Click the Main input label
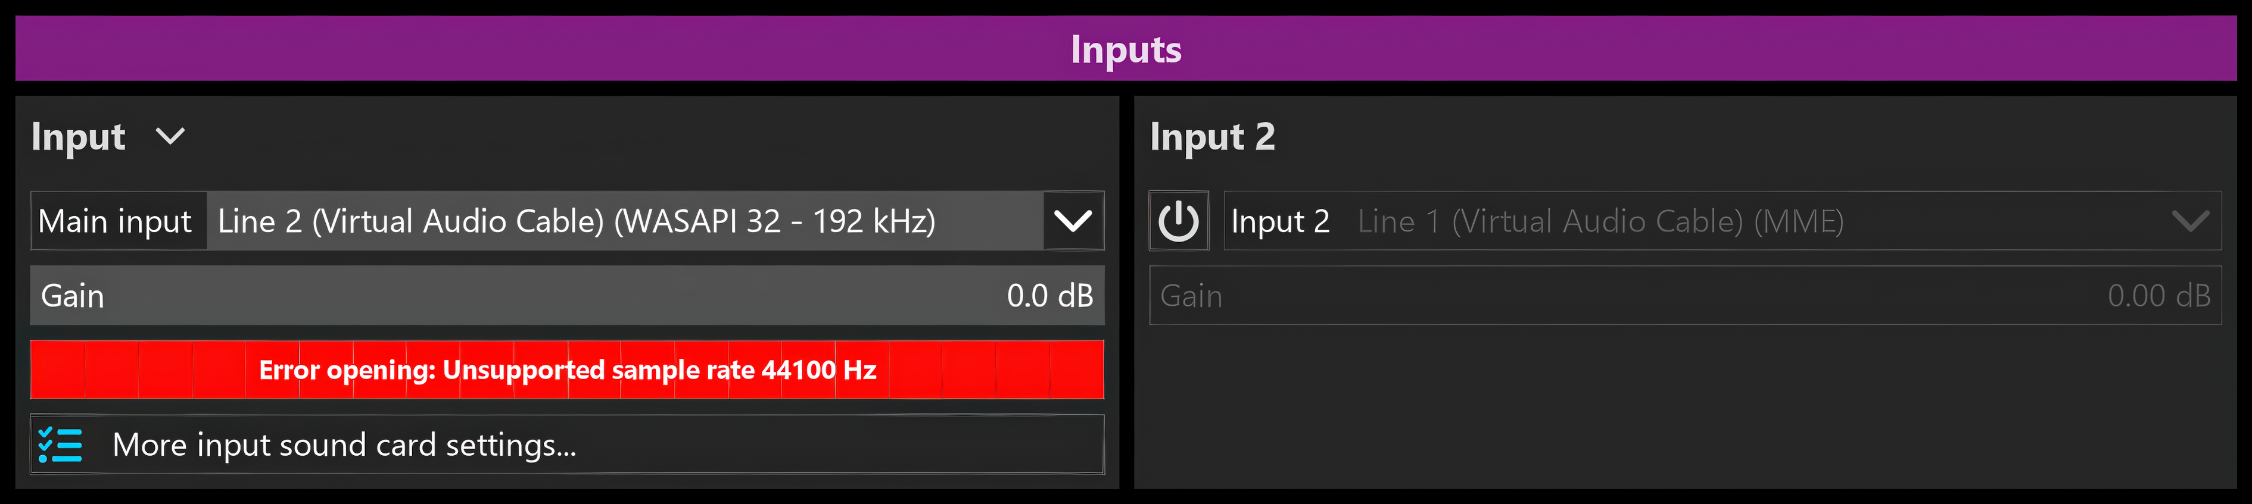Screen dimensions: 2252x504 pos(116,222)
